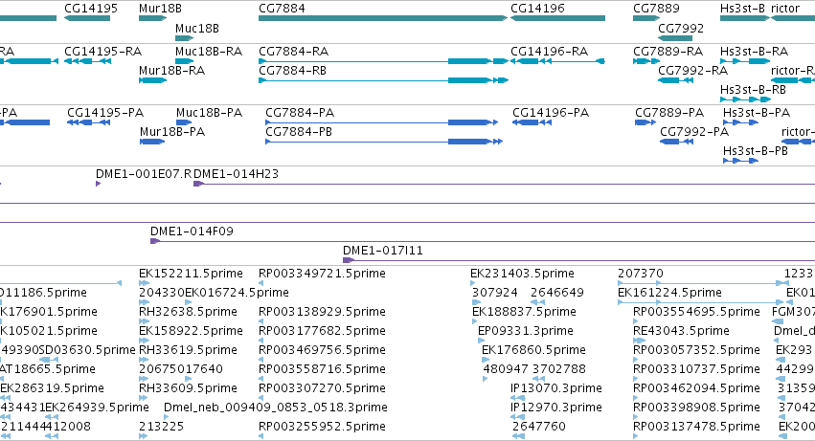Select the CG7884-RA transcript exon block
Screen dimensions: 815x441
469,61
